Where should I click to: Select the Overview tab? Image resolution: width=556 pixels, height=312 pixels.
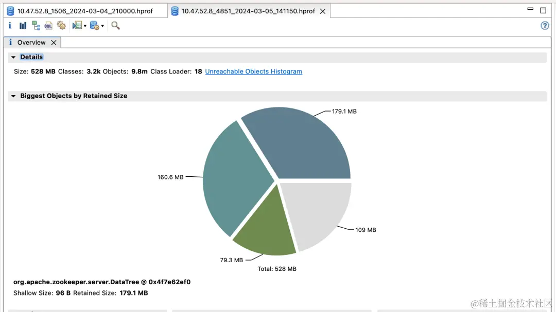click(31, 43)
